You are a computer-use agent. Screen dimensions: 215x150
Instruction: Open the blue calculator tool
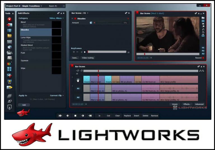click(x=9, y=69)
